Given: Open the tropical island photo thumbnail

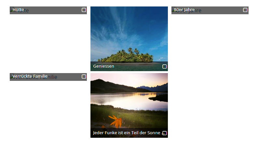Looking at the screenshot, I should pos(129,39).
